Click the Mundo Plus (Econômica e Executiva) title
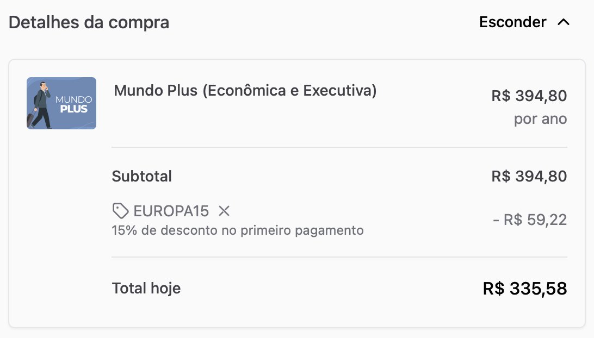This screenshot has width=594, height=338. tap(245, 90)
